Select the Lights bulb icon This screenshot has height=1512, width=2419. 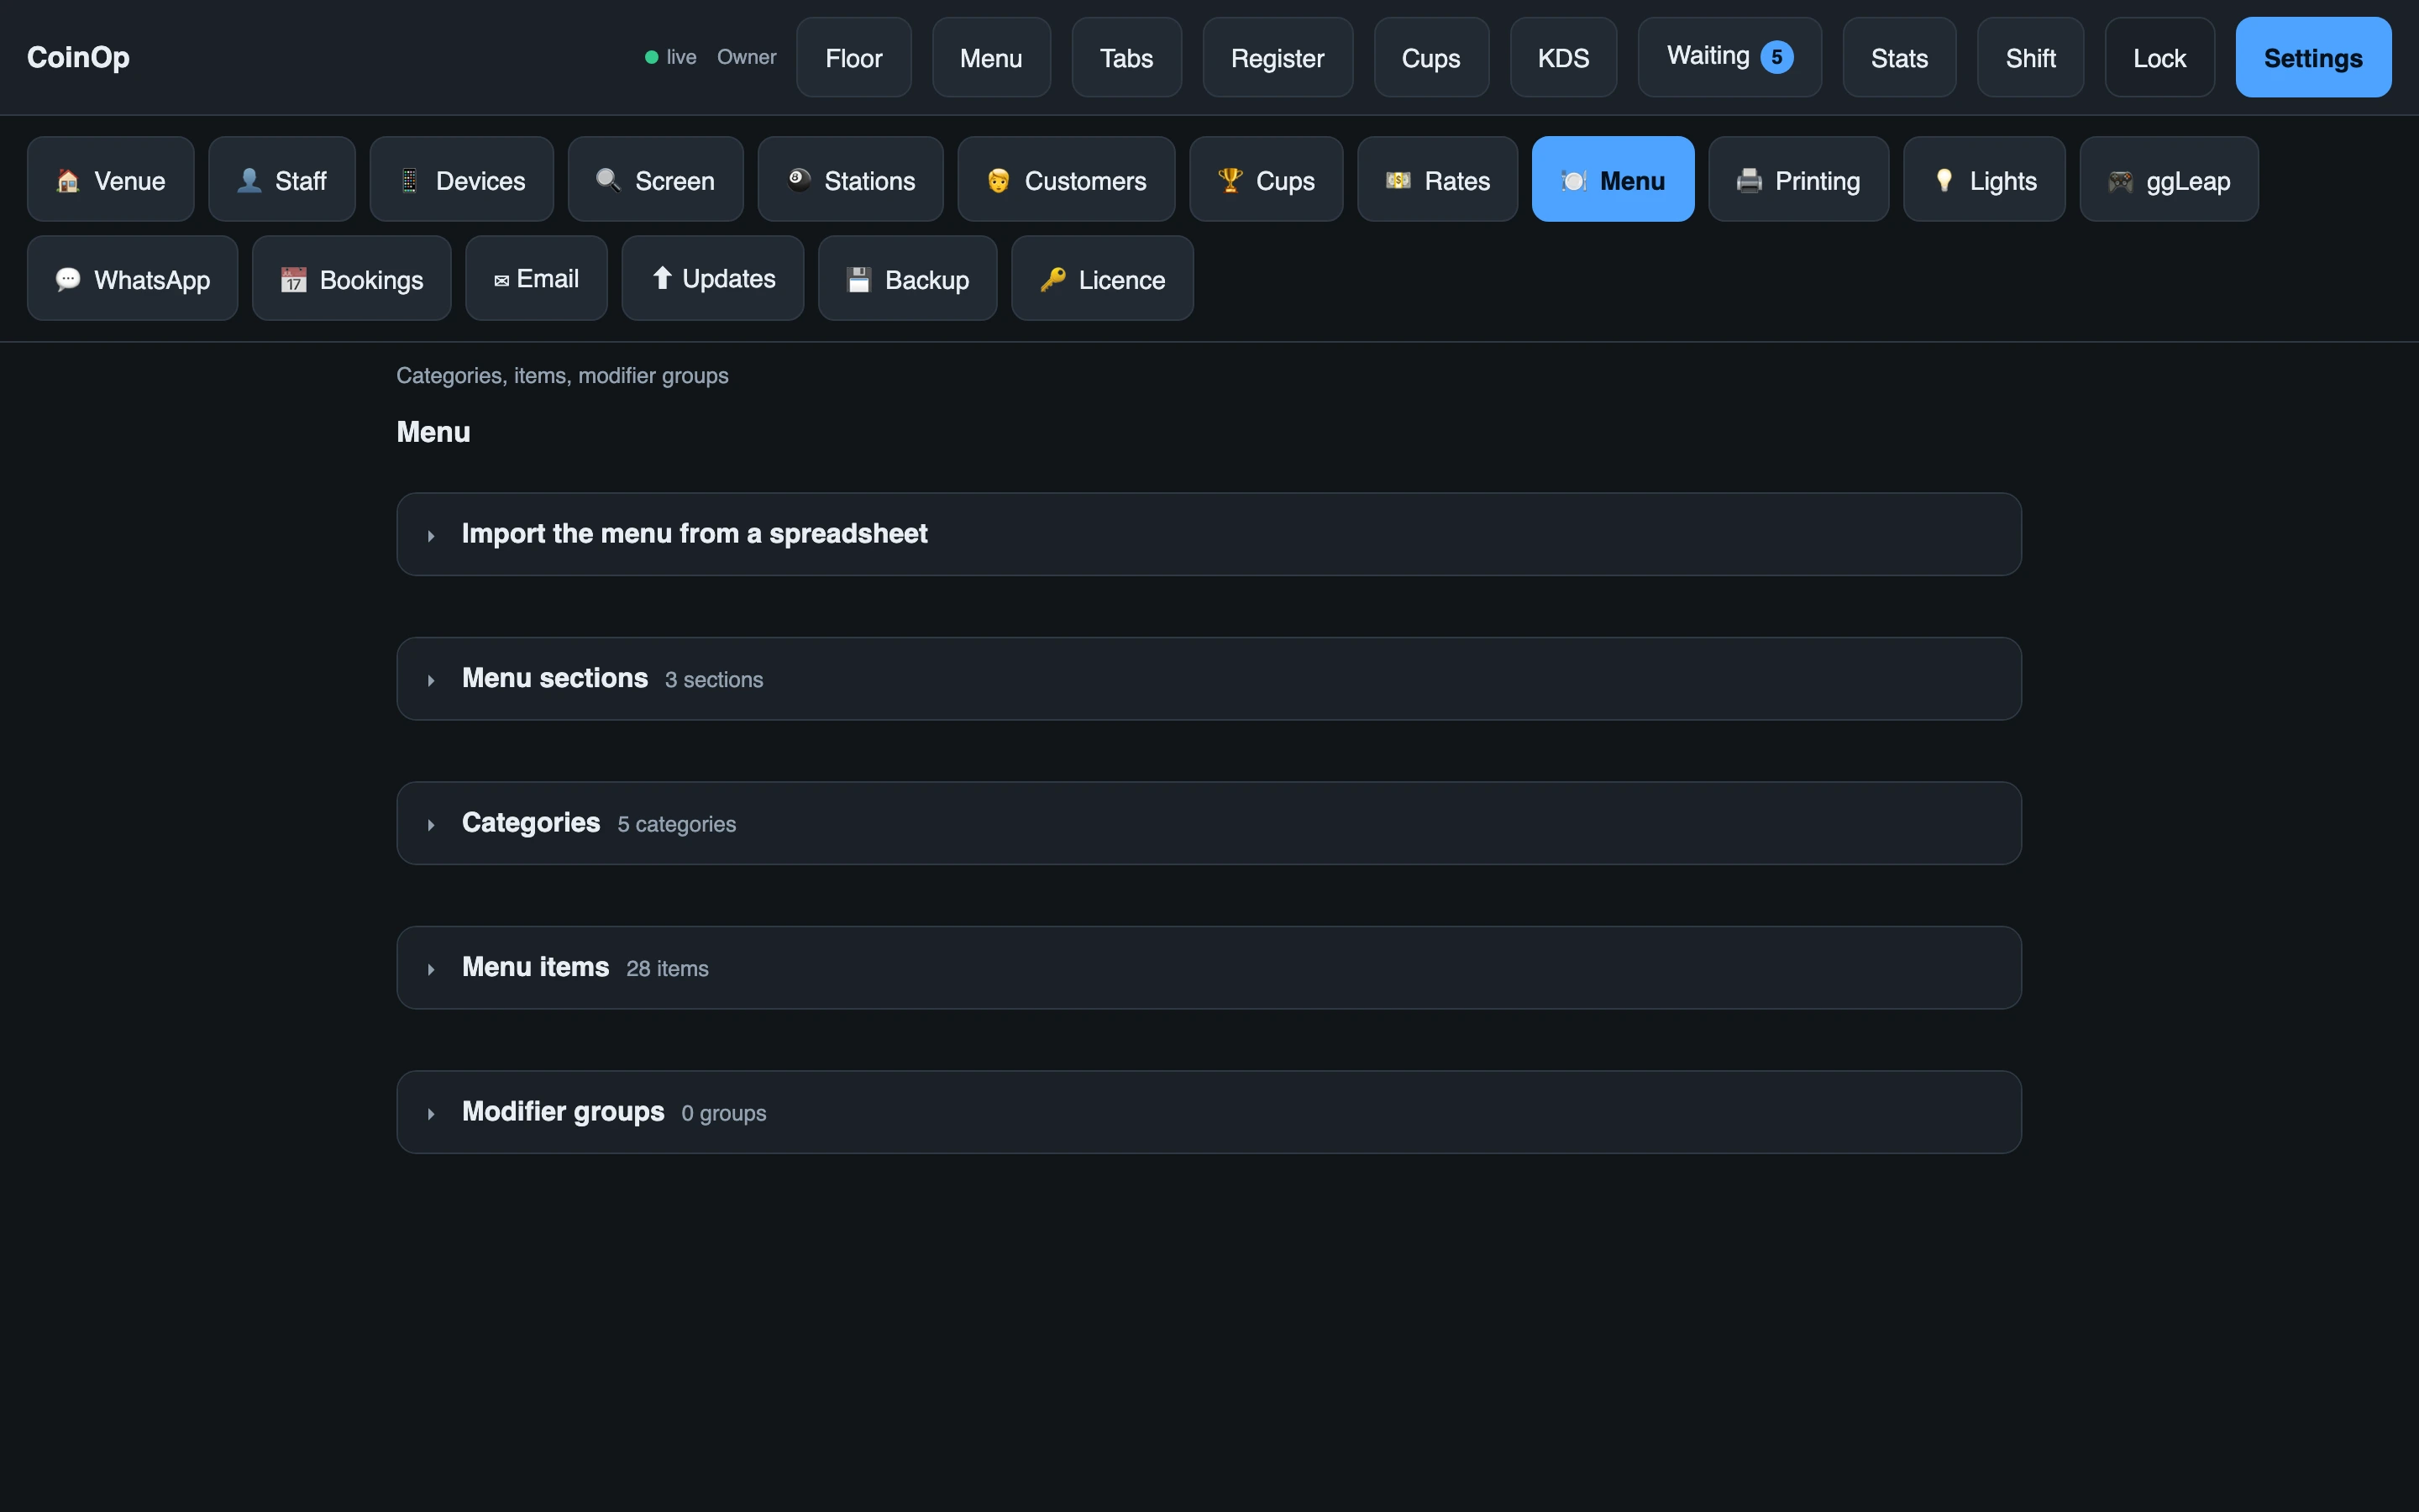pos(1944,180)
